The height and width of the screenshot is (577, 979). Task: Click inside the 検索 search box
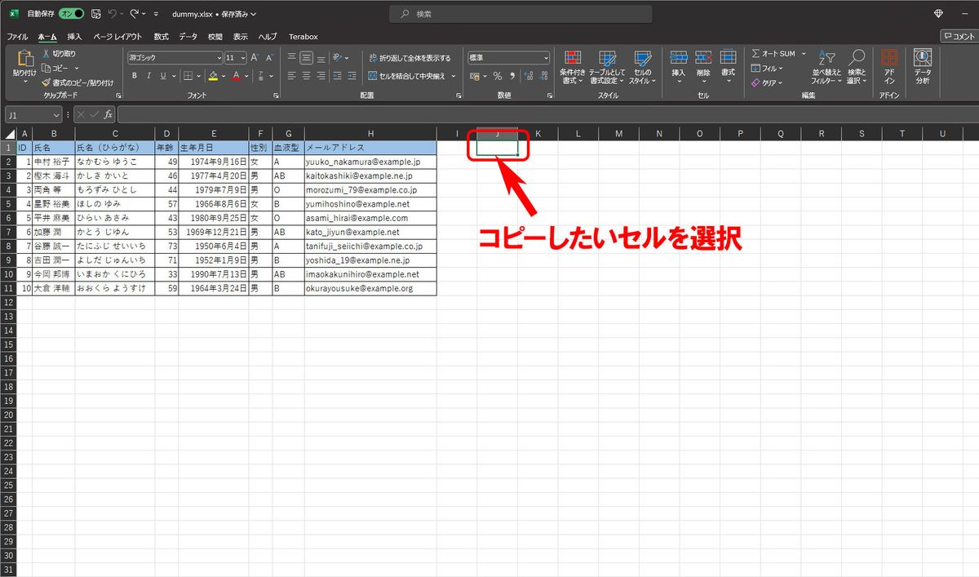pos(521,14)
